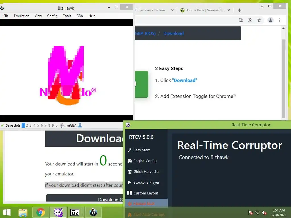
Task: Click the BizHawk title bar icon
Action: point(2,8)
